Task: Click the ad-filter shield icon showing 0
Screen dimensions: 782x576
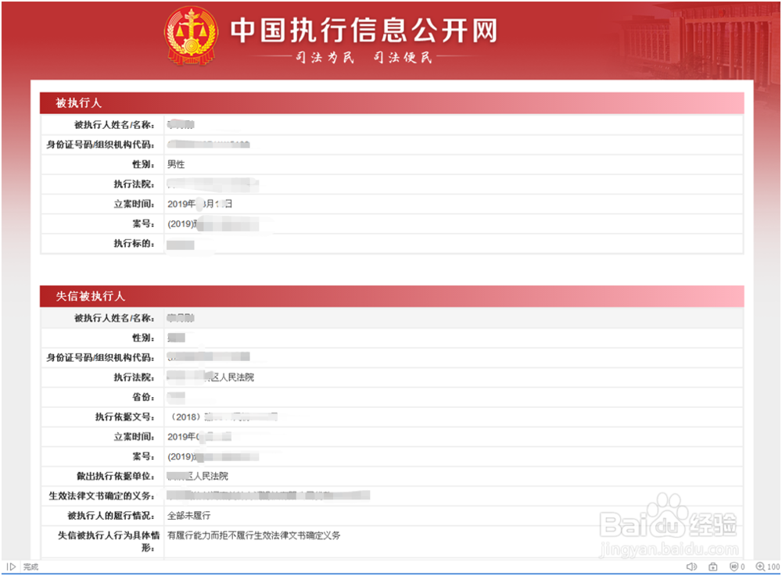Action: pyautogui.click(x=735, y=567)
